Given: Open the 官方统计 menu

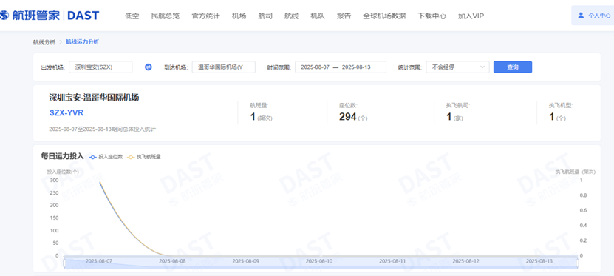Looking at the screenshot, I should tap(205, 16).
